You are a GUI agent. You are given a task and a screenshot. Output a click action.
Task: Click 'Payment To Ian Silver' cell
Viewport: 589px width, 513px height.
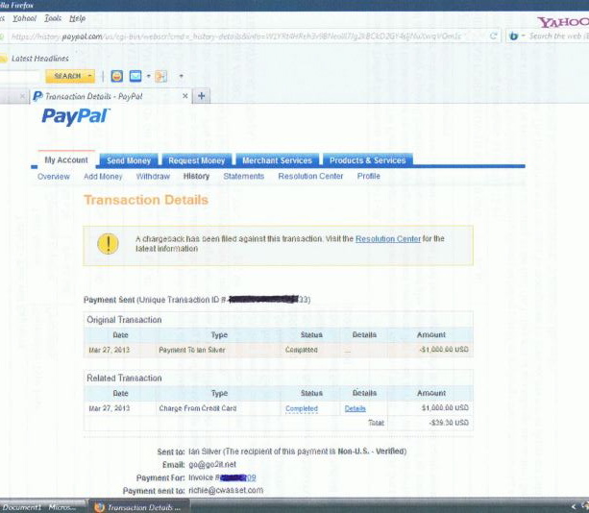pos(192,350)
